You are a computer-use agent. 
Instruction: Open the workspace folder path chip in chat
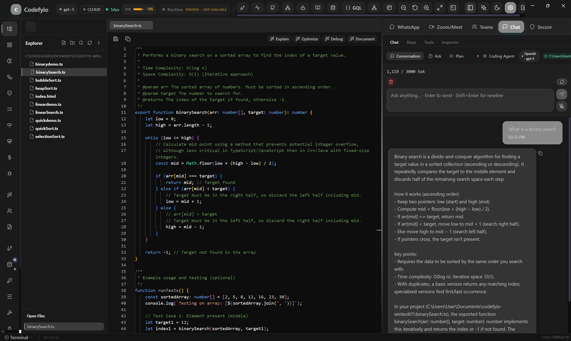(x=557, y=56)
